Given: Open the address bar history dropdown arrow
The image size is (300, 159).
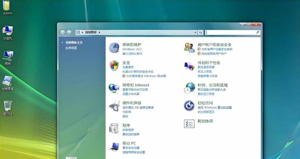Looking at the screenshot, I should point(195,32).
